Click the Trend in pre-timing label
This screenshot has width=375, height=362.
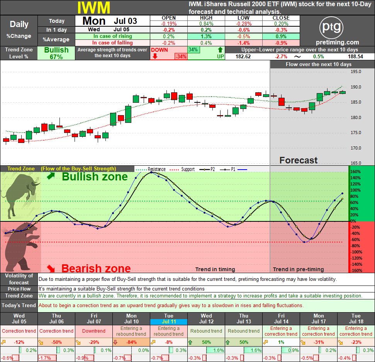click(299, 269)
